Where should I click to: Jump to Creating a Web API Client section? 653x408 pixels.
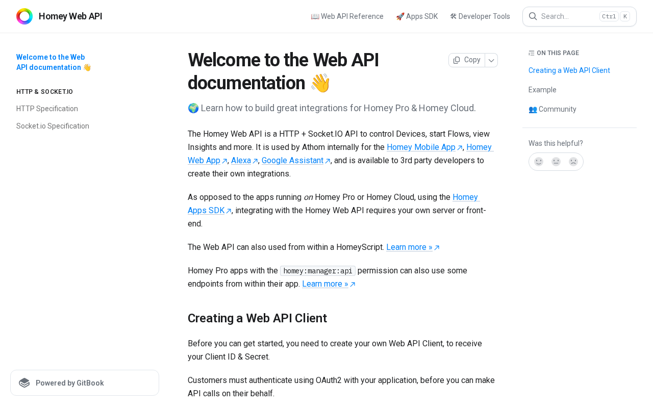tap(569, 70)
